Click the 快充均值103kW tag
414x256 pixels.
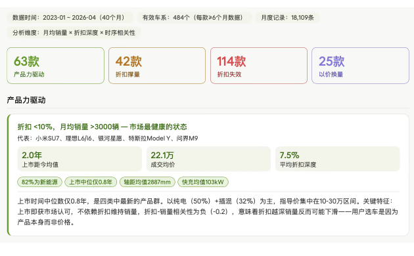pyautogui.click(x=203, y=182)
